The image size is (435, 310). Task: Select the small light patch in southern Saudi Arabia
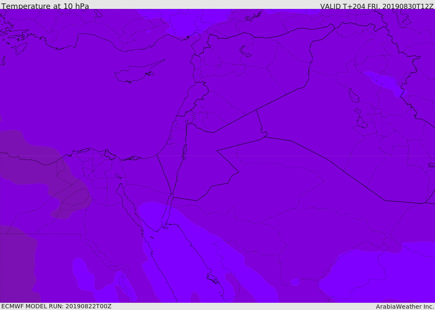click(x=295, y=282)
